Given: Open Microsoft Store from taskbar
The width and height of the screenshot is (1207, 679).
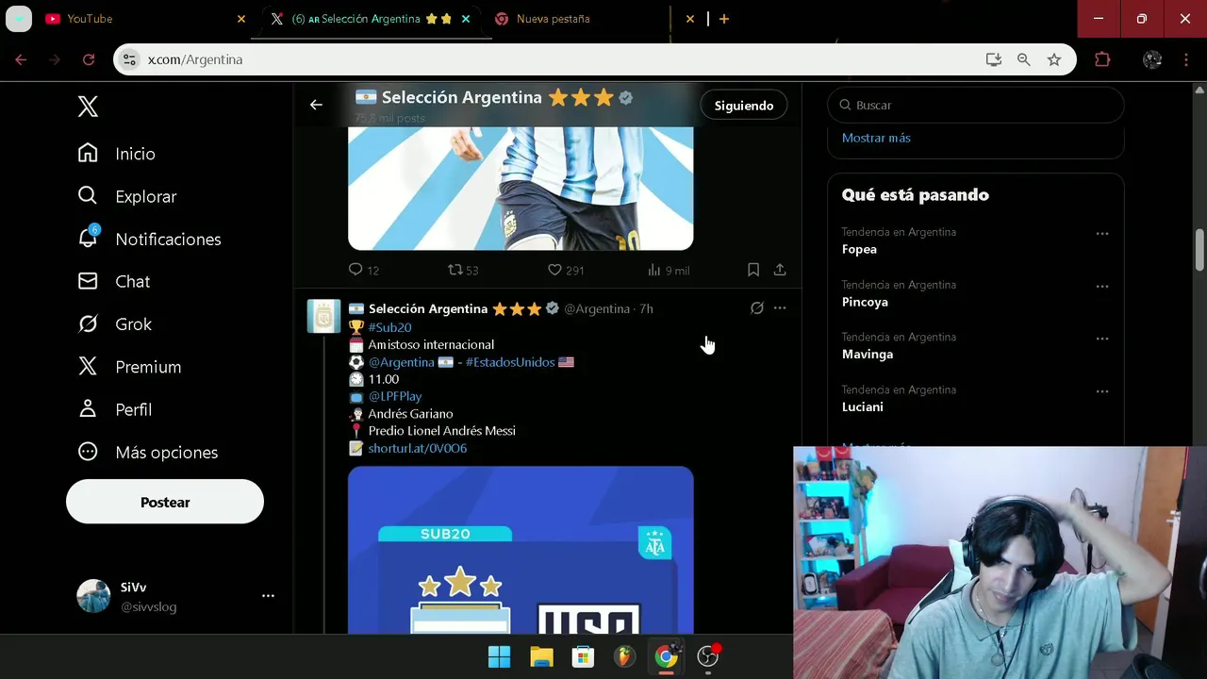Looking at the screenshot, I should tap(583, 656).
